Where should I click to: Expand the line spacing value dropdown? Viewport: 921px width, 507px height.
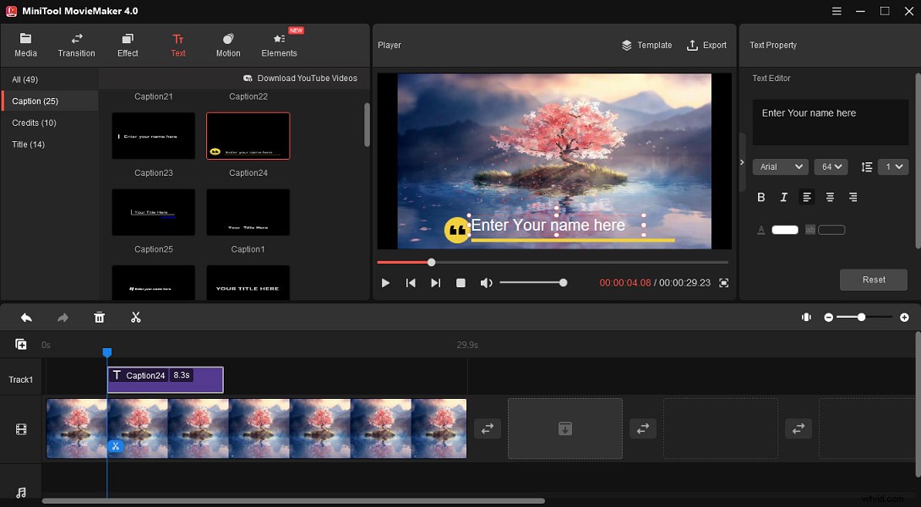(x=893, y=166)
